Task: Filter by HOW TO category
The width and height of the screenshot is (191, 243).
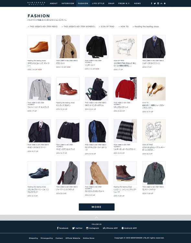Action: [x=123, y=27]
